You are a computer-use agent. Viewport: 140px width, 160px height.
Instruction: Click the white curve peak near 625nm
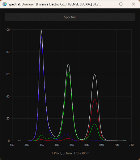point(95,75)
